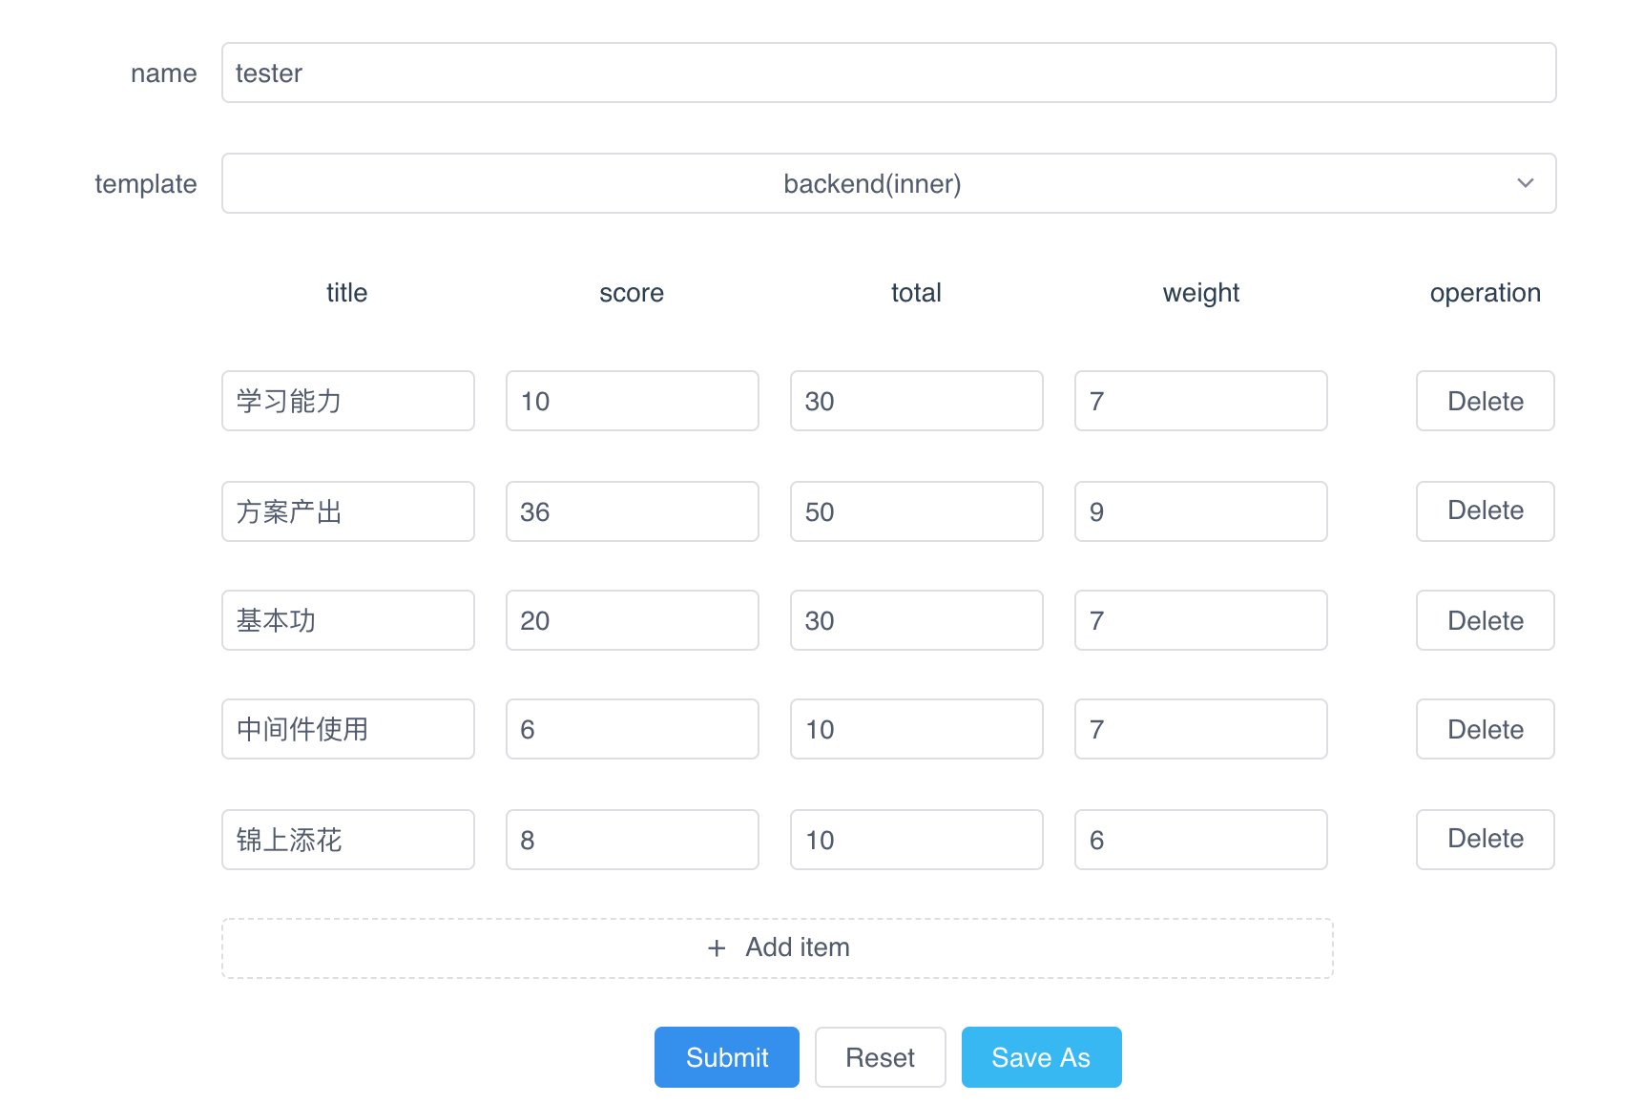This screenshot has height=1103, width=1643.
Task: Edit the title field 方案产出
Action: point(348,511)
